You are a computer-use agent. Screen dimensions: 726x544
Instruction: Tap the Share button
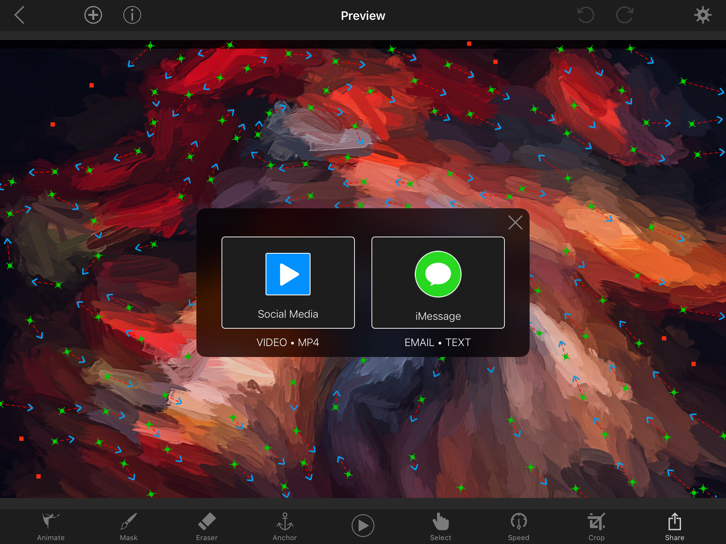675,527
